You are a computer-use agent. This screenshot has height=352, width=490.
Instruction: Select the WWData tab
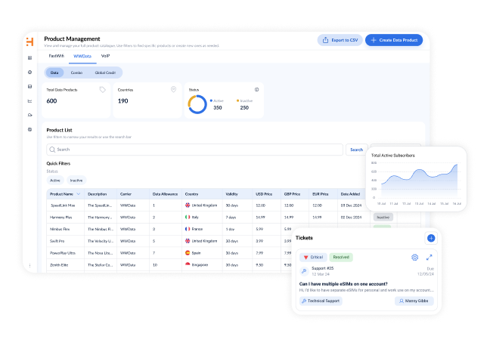click(82, 56)
